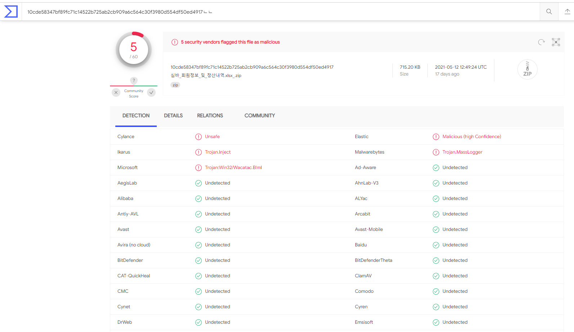574x332 pixels.
Task: Click Baidu undetected check icon
Action: coord(436,245)
